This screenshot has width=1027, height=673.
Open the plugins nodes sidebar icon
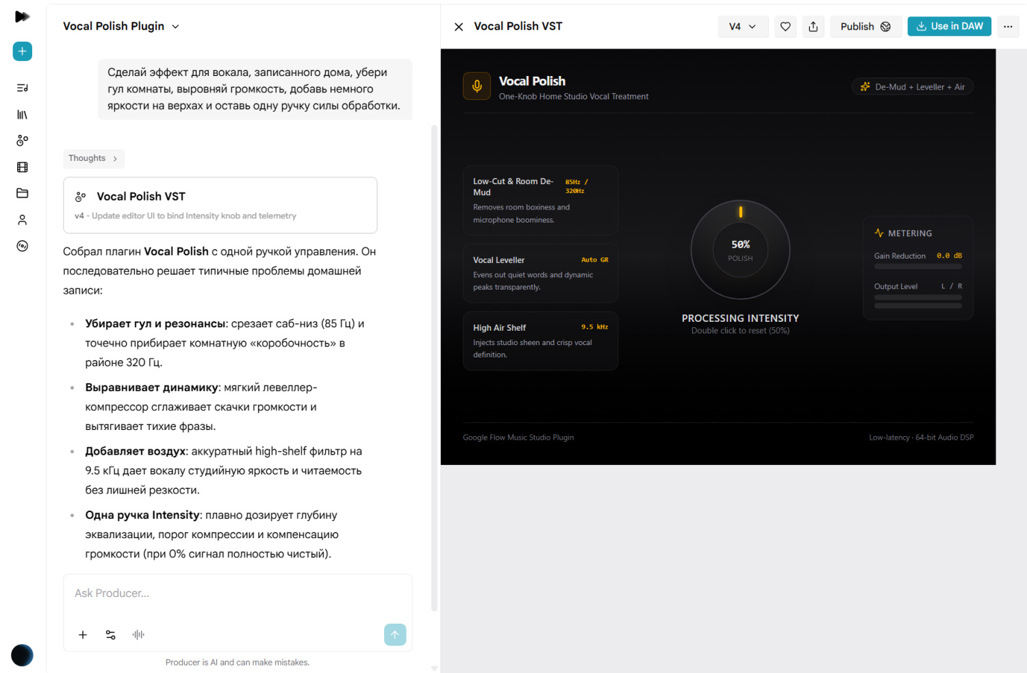[x=22, y=140]
